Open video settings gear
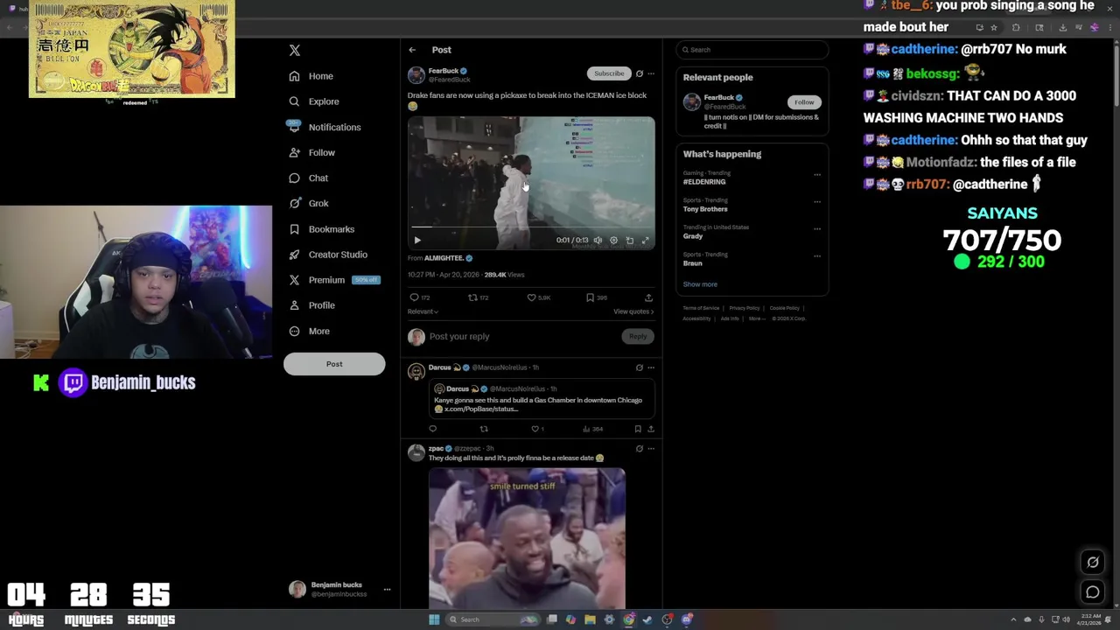Image resolution: width=1120 pixels, height=630 pixels. click(x=613, y=240)
